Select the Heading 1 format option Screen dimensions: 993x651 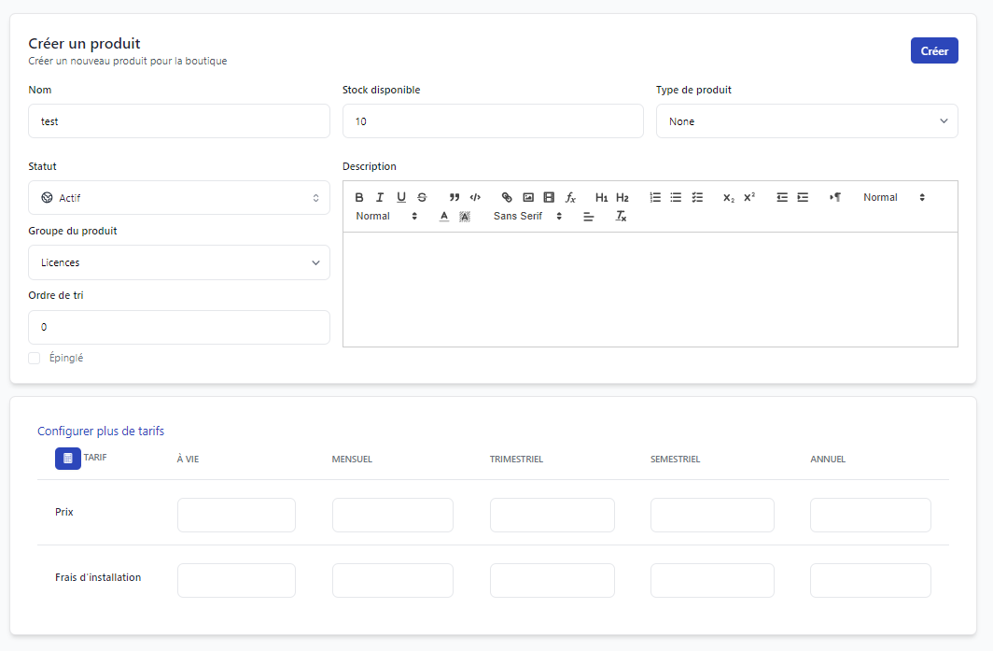click(601, 197)
